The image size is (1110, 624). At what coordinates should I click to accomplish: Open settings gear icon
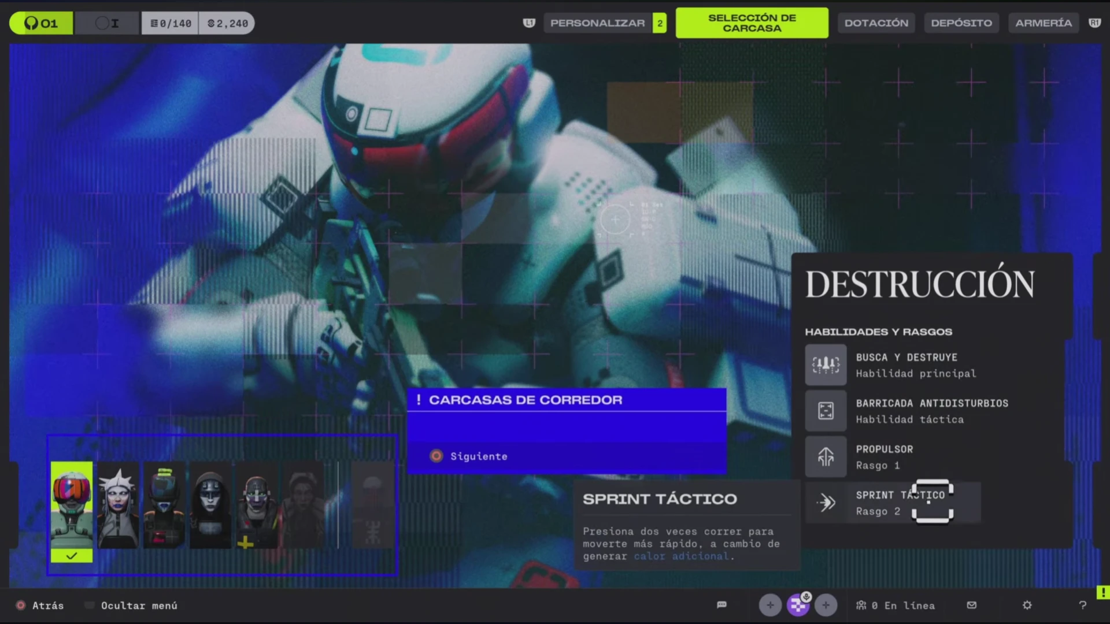click(1027, 605)
